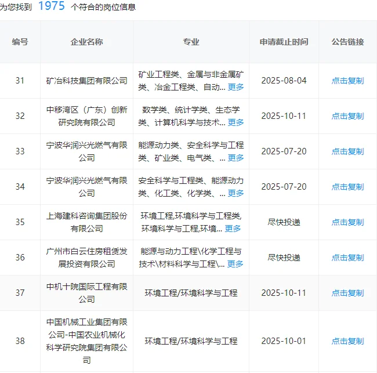Click row number 35
This screenshot has height=373, width=377.
point(20,222)
